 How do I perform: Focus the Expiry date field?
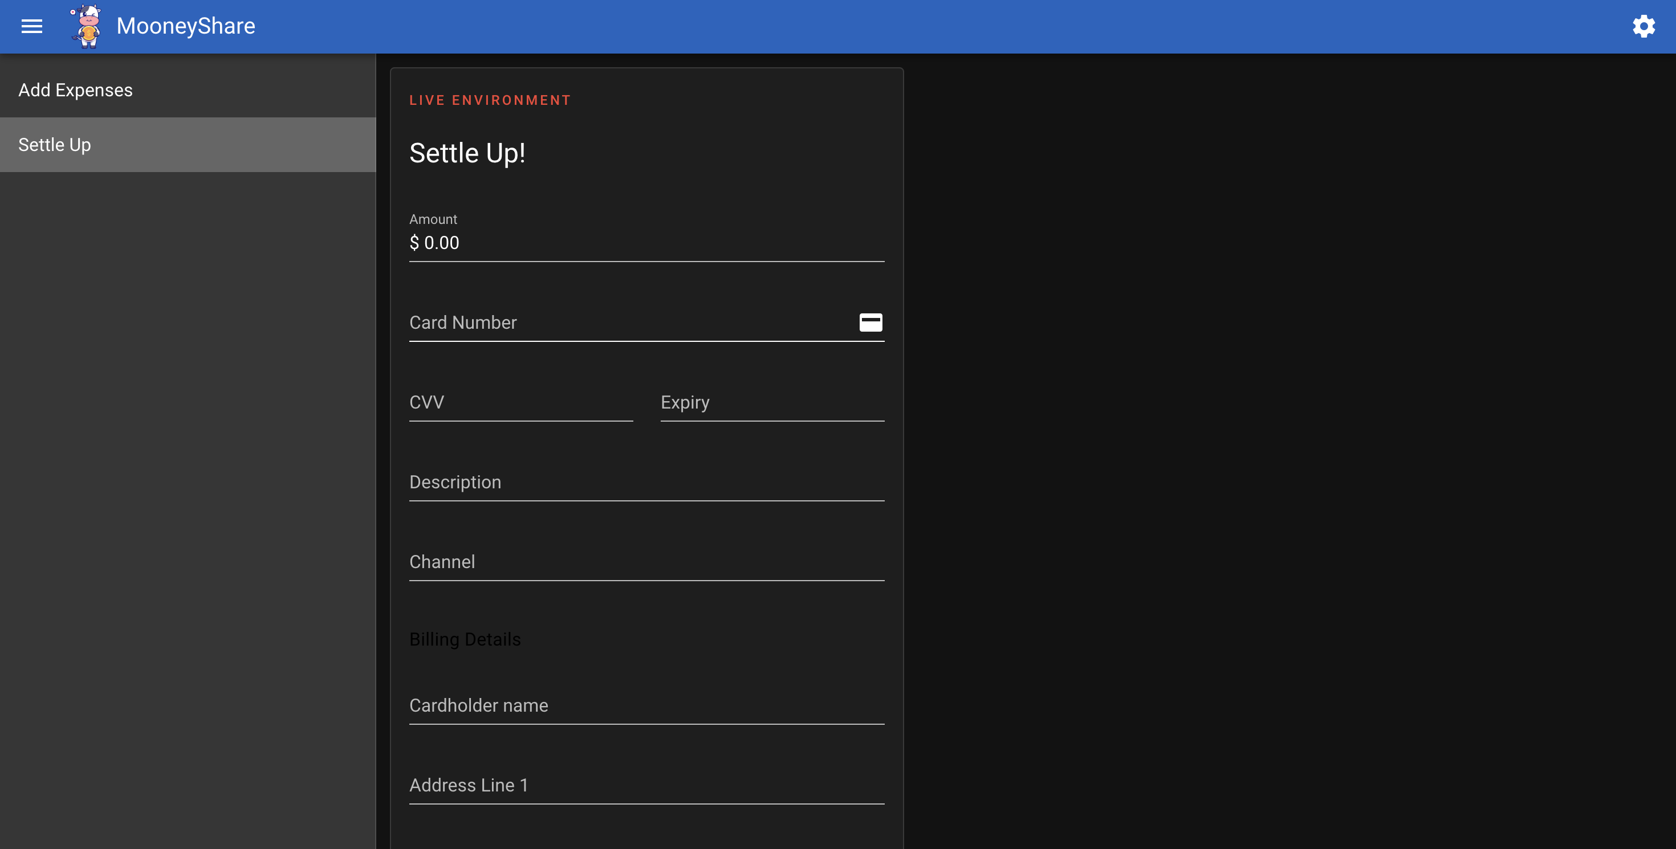(x=772, y=402)
